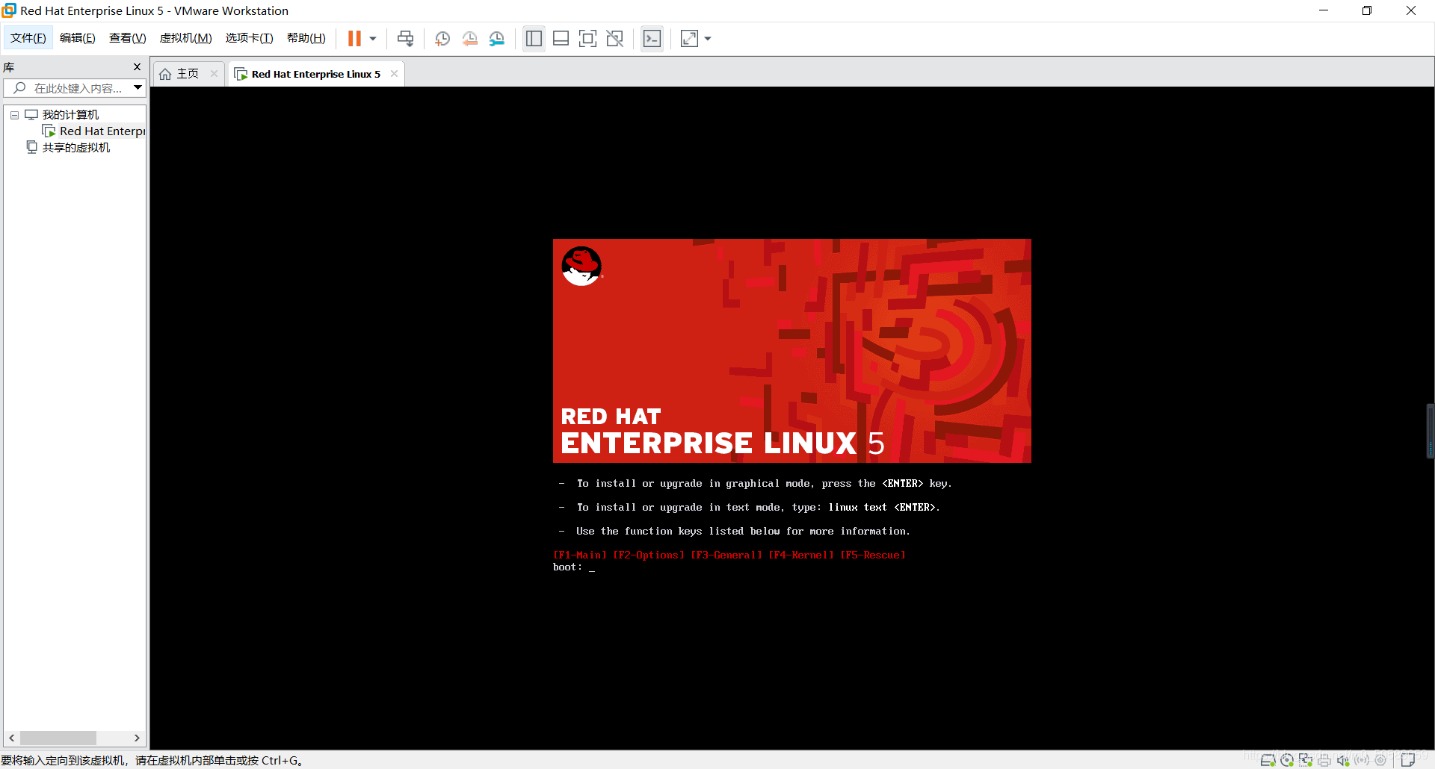Close the 主页 tab
The height and width of the screenshot is (769, 1435).
tap(215, 73)
